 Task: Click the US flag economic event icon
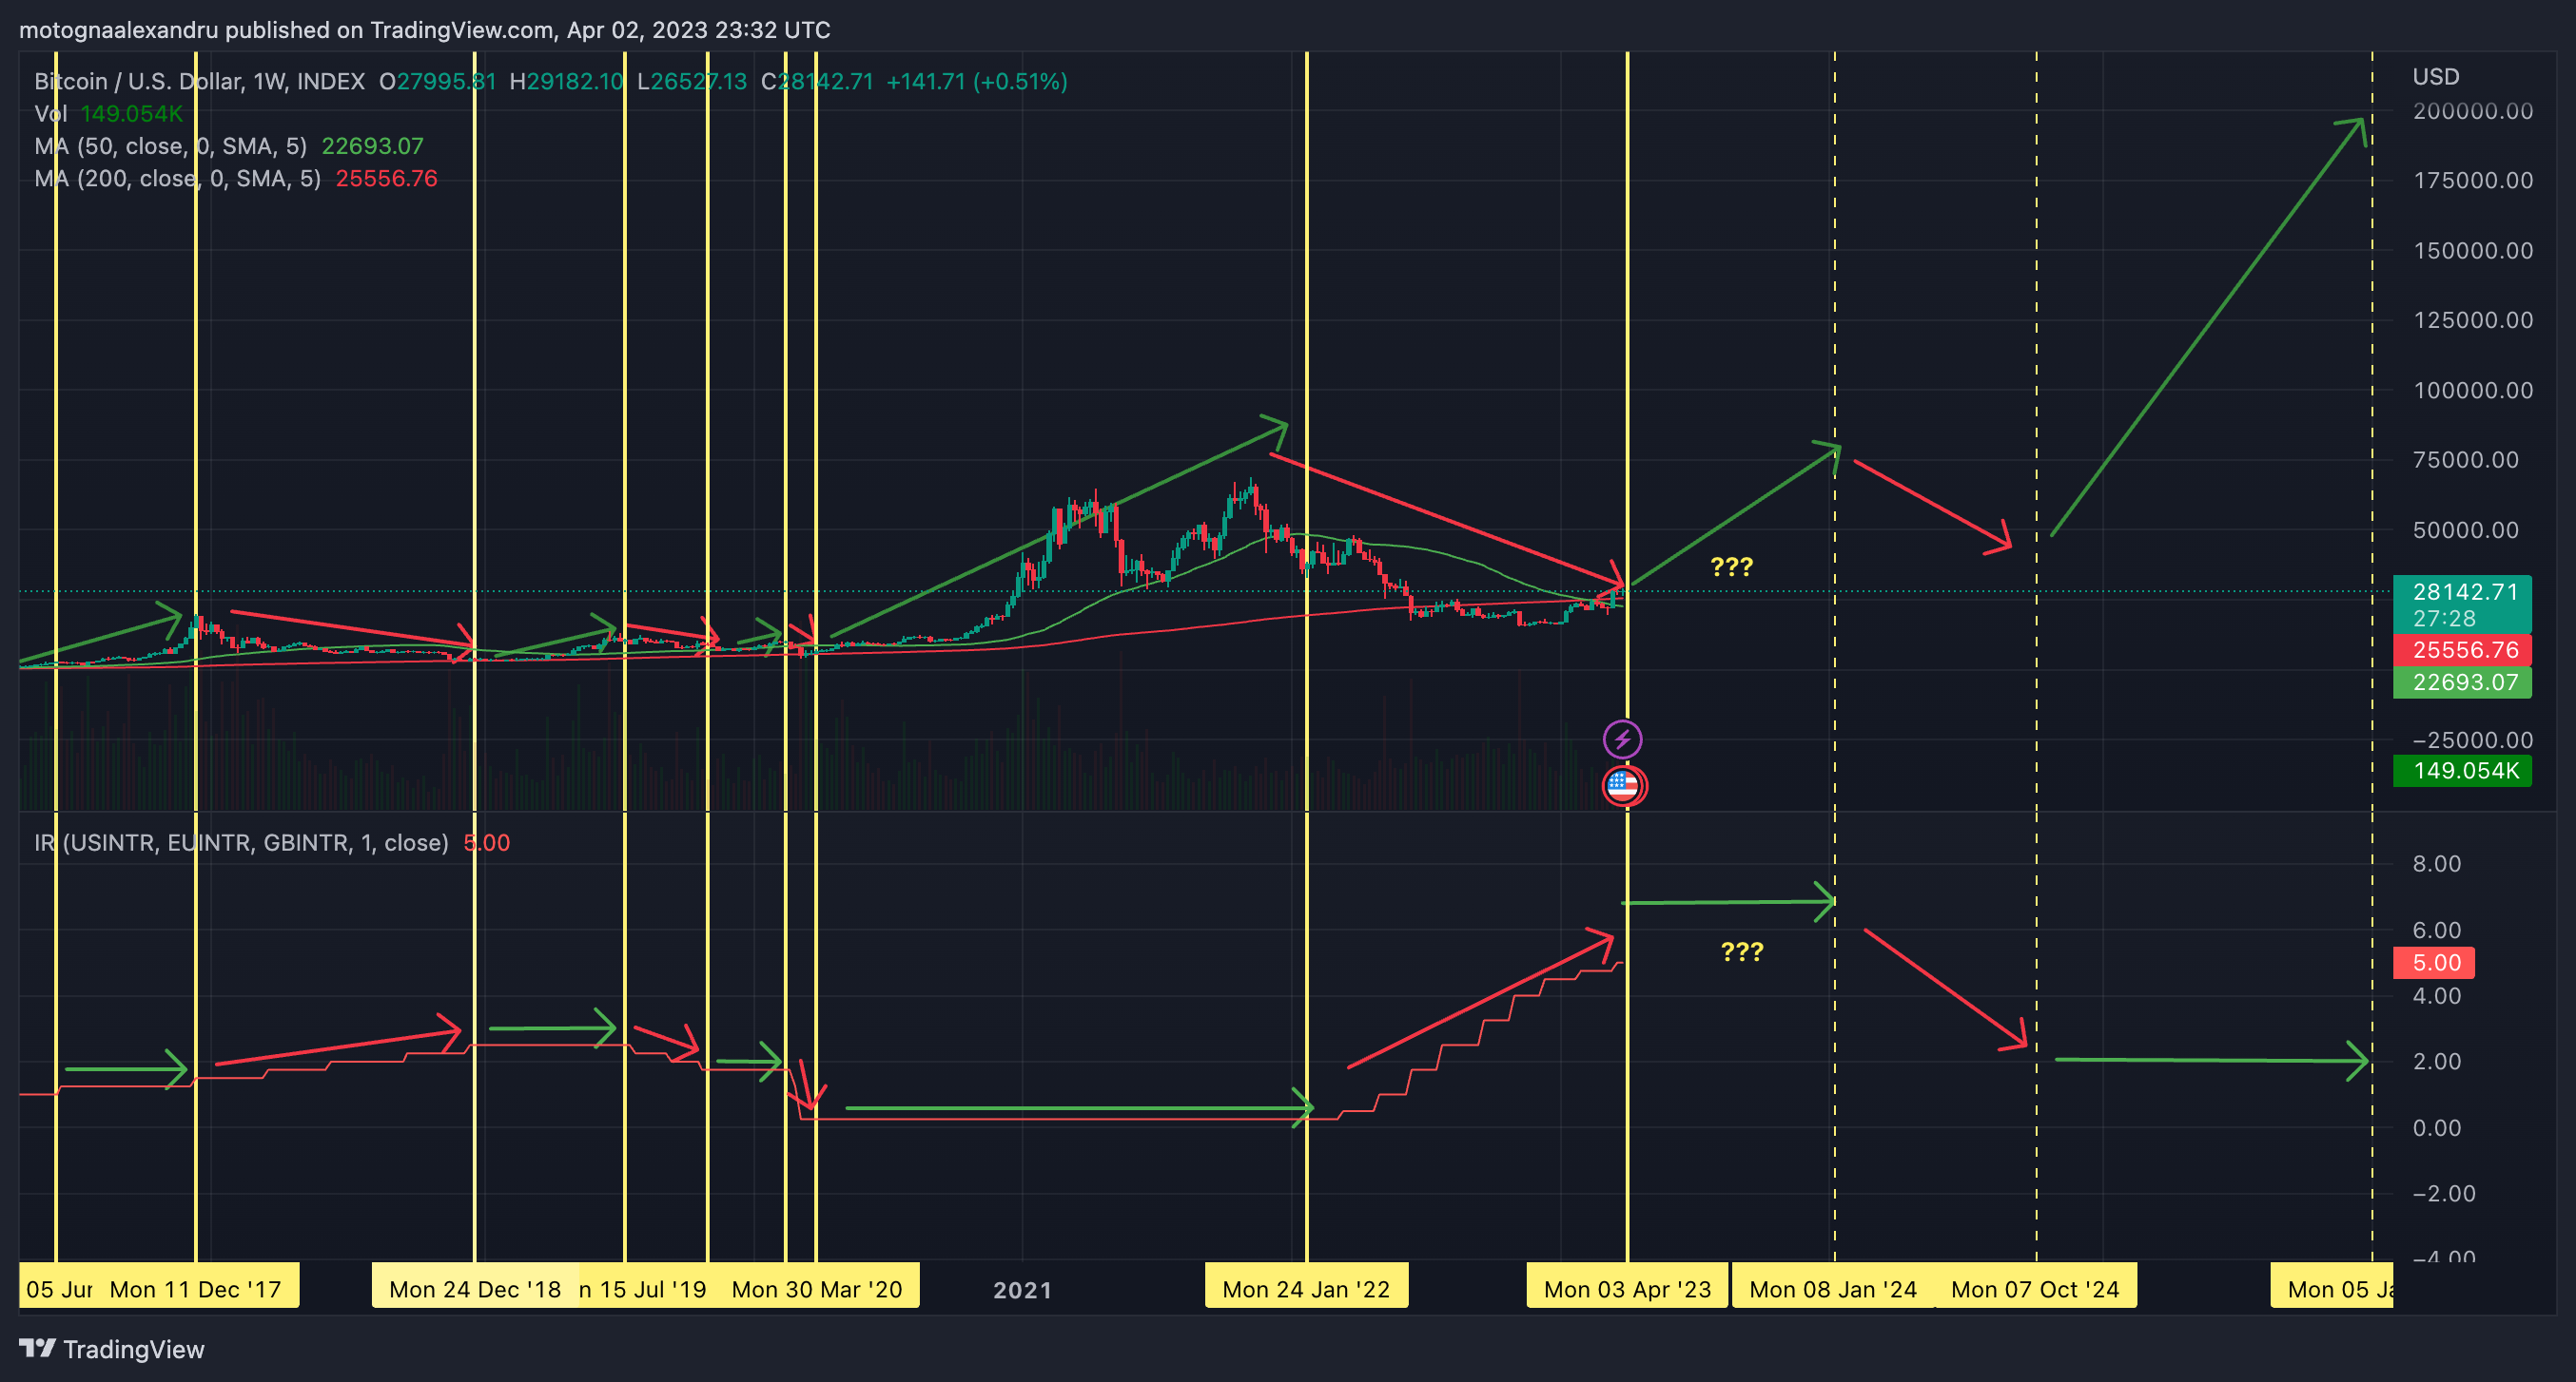point(1624,785)
